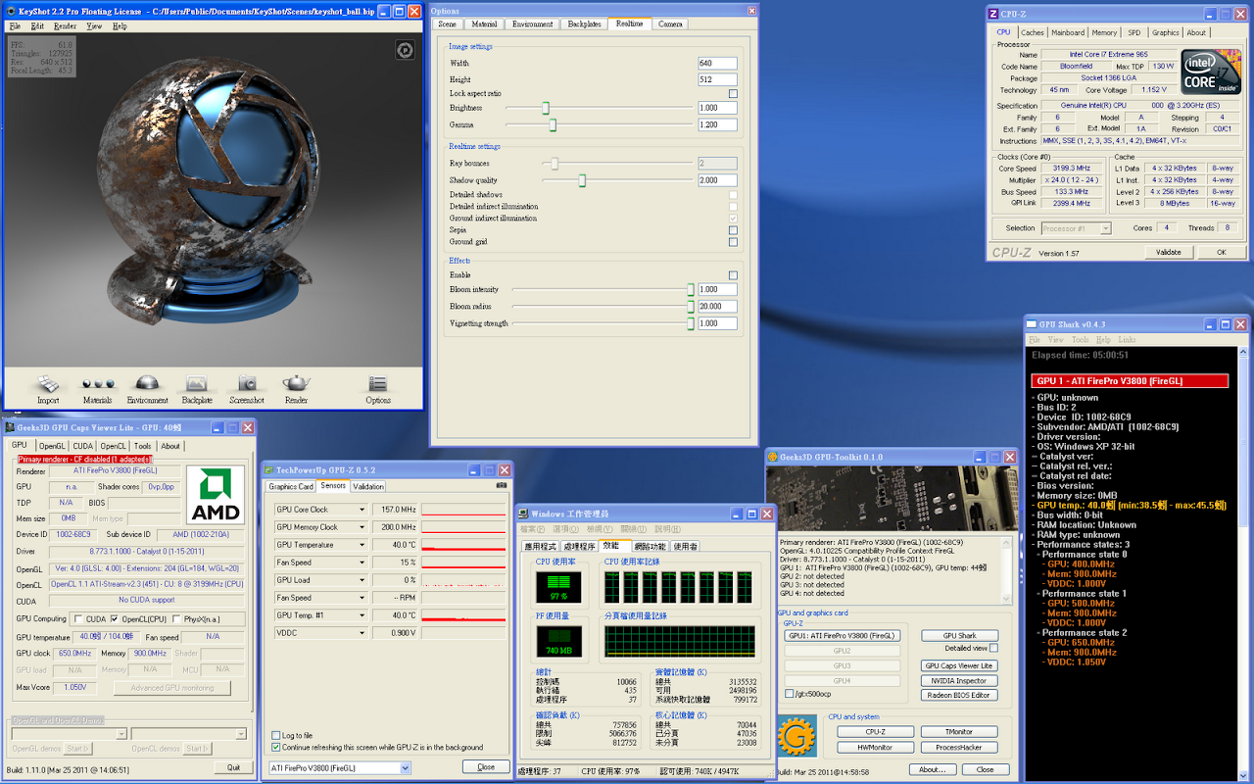1254x784 pixels.
Task: Open GPU Load sensor dropdown
Action: coord(362,580)
